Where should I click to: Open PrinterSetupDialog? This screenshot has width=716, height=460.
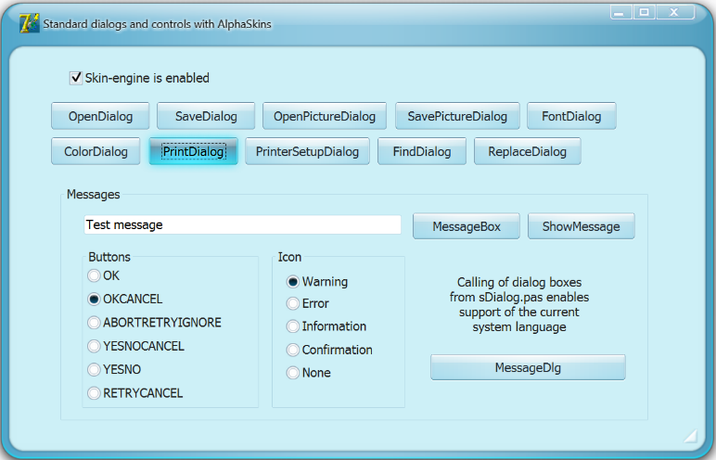click(307, 152)
